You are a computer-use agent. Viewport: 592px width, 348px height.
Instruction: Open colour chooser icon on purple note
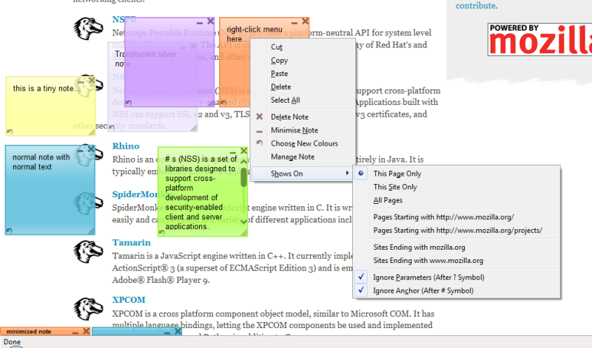pos(129,103)
